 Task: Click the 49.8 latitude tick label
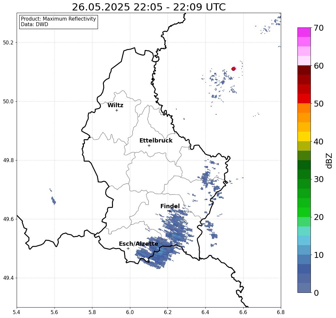8,160
